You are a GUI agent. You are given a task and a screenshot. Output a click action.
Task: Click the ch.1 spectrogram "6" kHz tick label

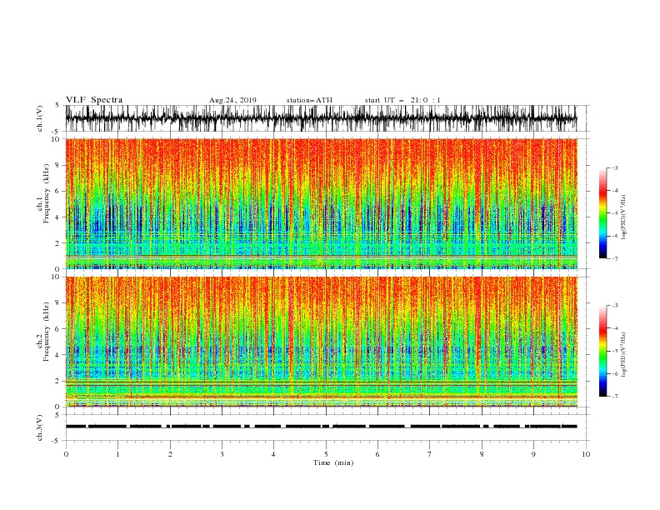pyautogui.click(x=57, y=192)
